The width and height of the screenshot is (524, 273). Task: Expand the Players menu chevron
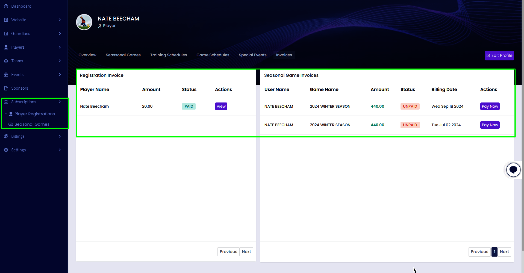click(x=60, y=47)
